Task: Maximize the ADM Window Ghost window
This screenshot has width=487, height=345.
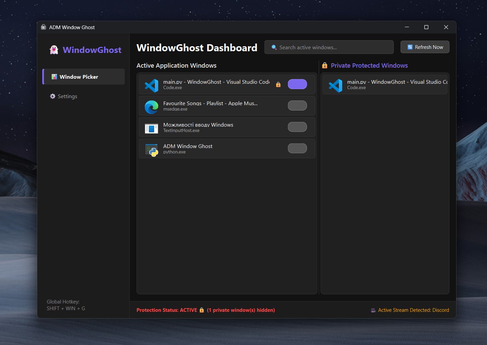Action: (426, 27)
